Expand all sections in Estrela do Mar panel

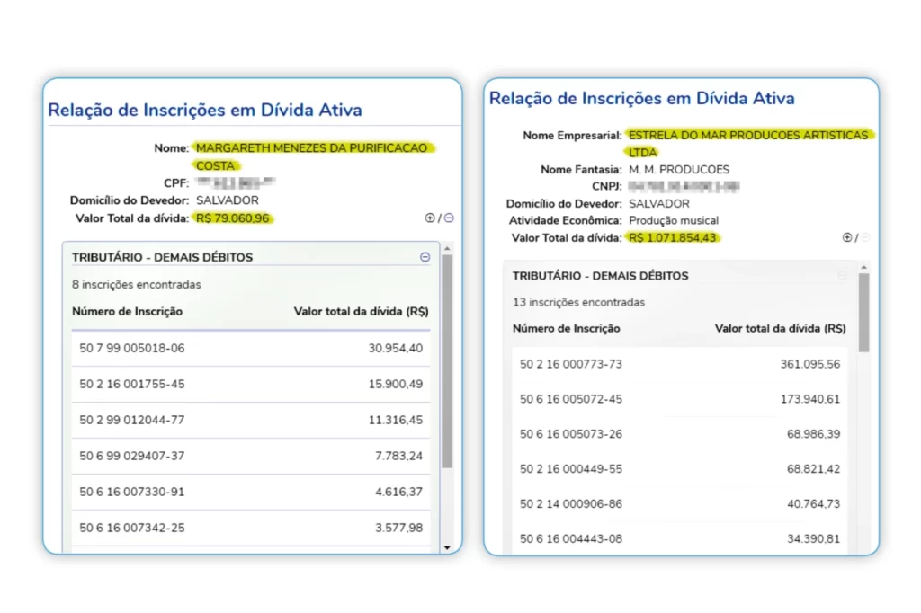pyautogui.click(x=846, y=237)
